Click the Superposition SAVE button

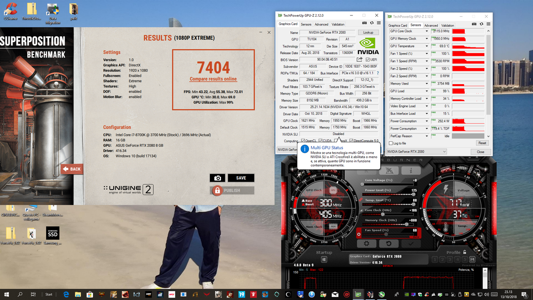tap(241, 178)
